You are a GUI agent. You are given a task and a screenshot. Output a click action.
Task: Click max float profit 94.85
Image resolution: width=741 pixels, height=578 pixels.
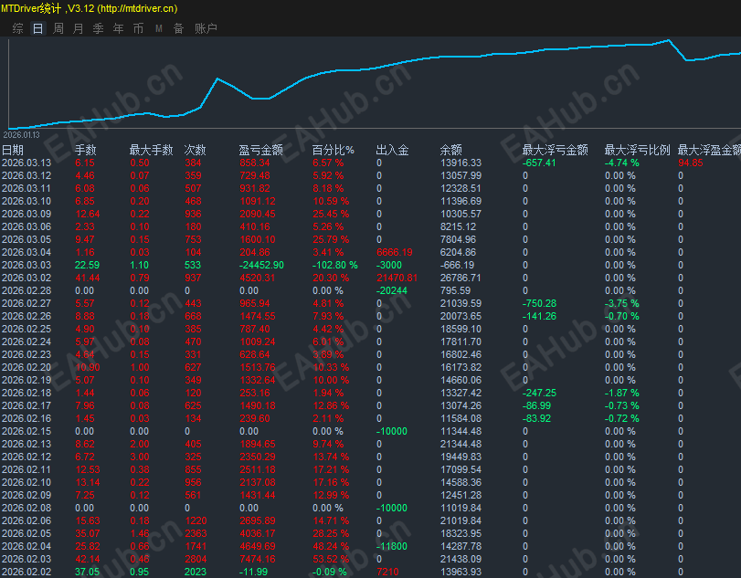(x=691, y=163)
